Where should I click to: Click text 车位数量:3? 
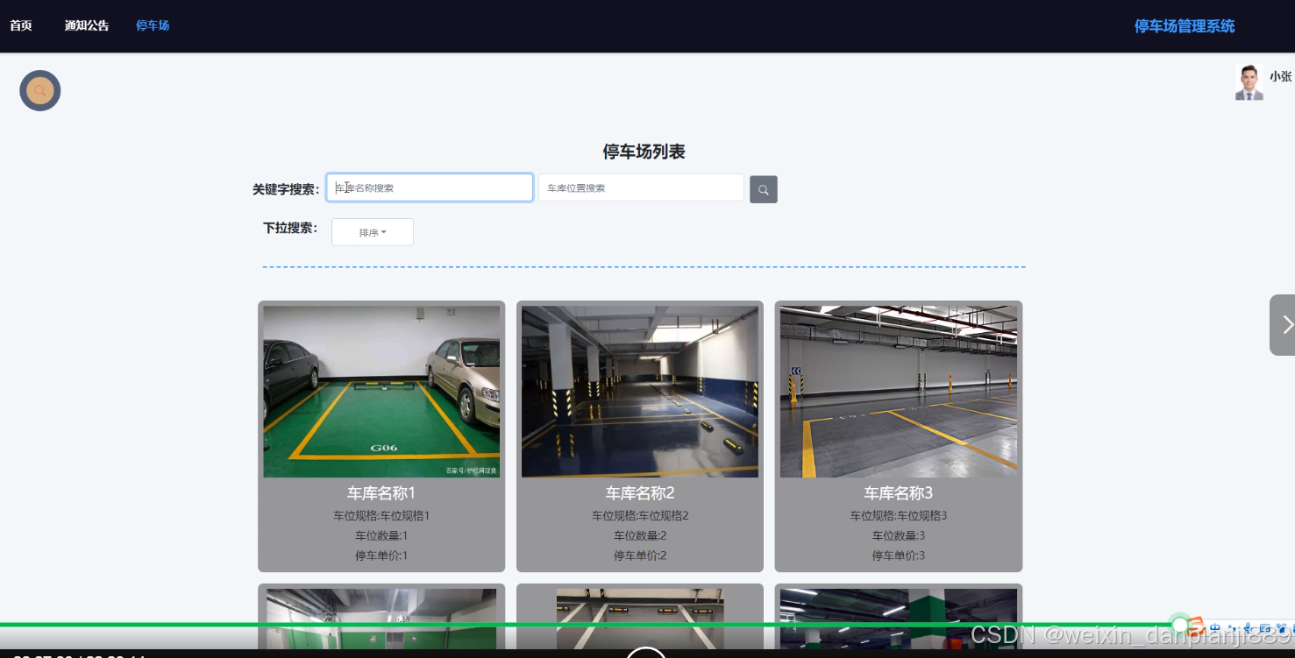coord(899,535)
